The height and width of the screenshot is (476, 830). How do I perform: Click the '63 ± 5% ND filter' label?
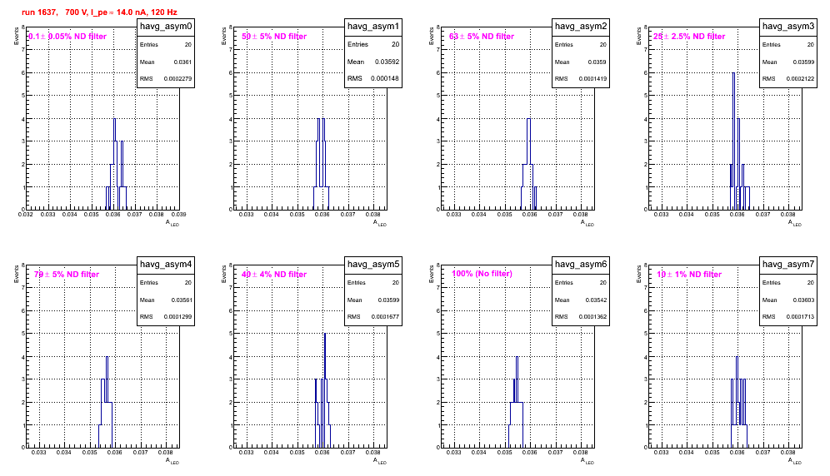[x=482, y=37]
